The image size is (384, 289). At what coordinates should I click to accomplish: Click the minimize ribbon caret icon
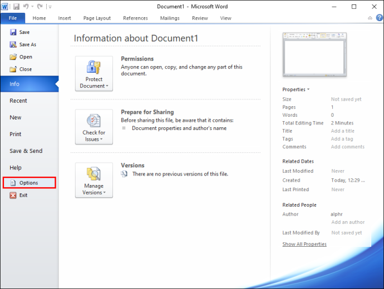tap(370, 18)
